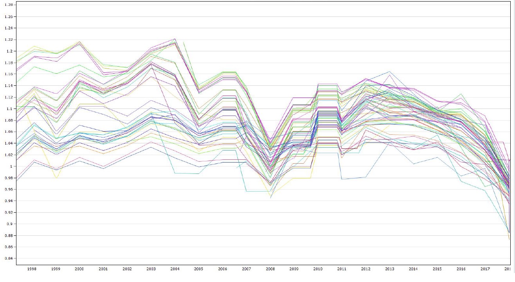Viewport: 515px width, 282px height.
Task: Click the 2003 x-axis year label
Action: click(x=150, y=269)
